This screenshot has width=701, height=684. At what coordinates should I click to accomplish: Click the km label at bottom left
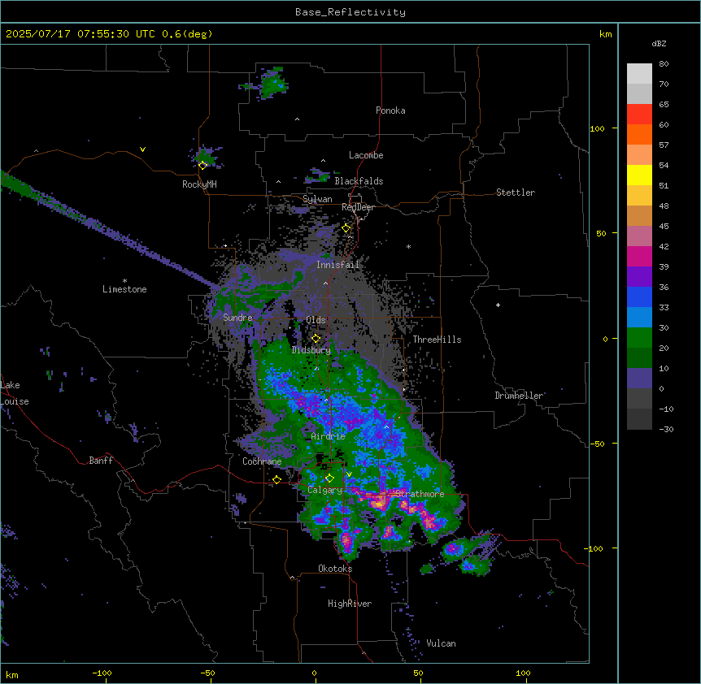point(11,674)
